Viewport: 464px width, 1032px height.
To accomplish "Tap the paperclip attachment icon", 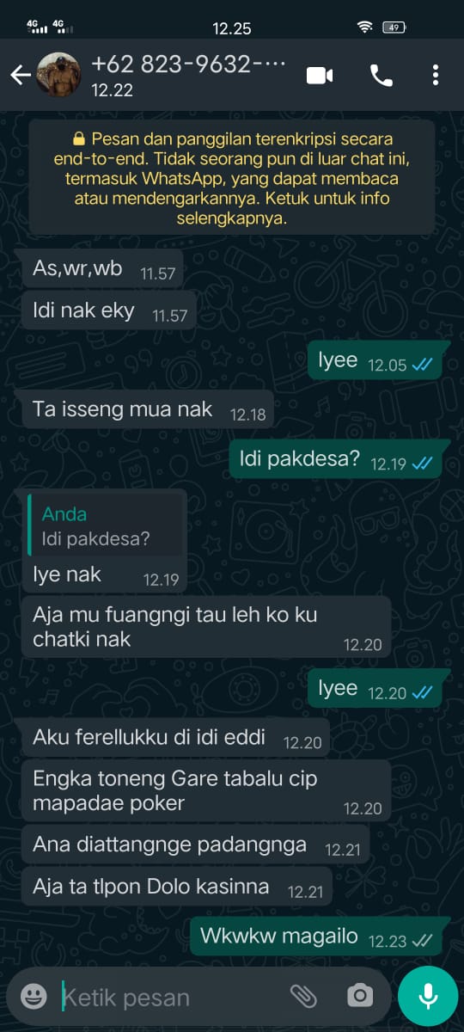I will pos(303,997).
